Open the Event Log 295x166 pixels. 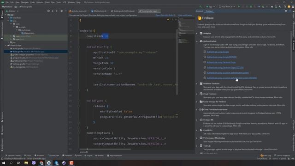pyautogui.click(x=265, y=156)
